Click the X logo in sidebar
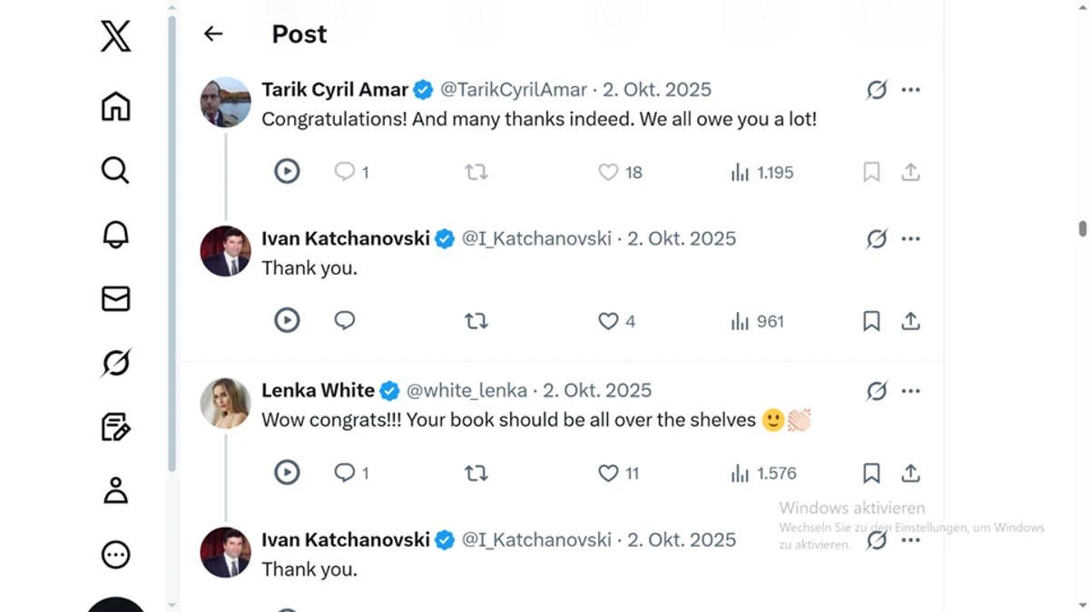This screenshot has height=612, width=1089. (115, 36)
